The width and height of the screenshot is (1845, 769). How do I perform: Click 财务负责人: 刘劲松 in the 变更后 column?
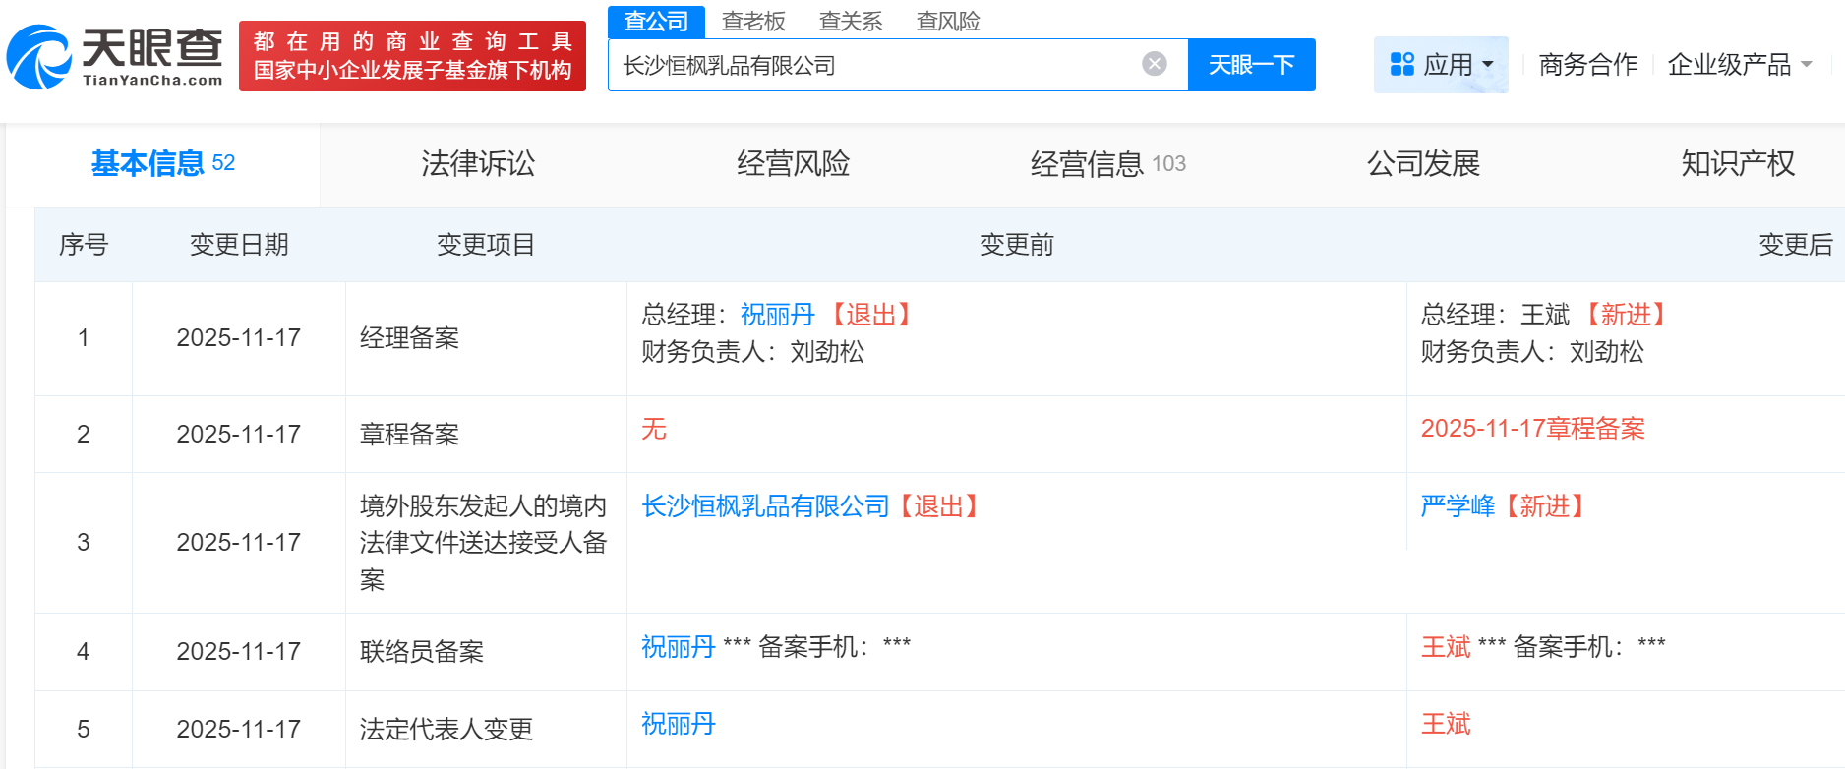tap(1532, 352)
